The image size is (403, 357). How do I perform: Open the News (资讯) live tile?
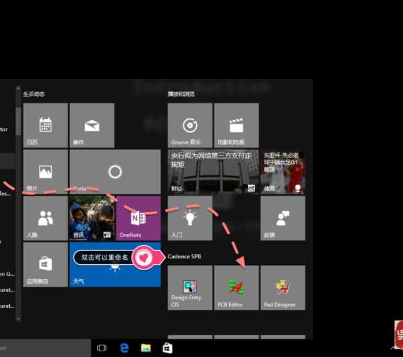pos(92,218)
